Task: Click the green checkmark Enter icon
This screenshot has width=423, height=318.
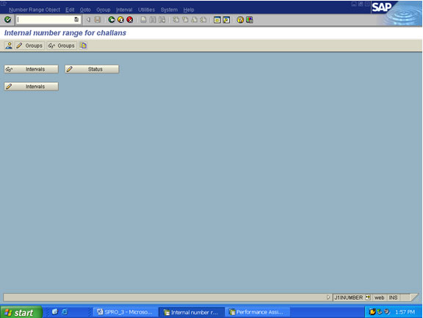Action: [8, 19]
